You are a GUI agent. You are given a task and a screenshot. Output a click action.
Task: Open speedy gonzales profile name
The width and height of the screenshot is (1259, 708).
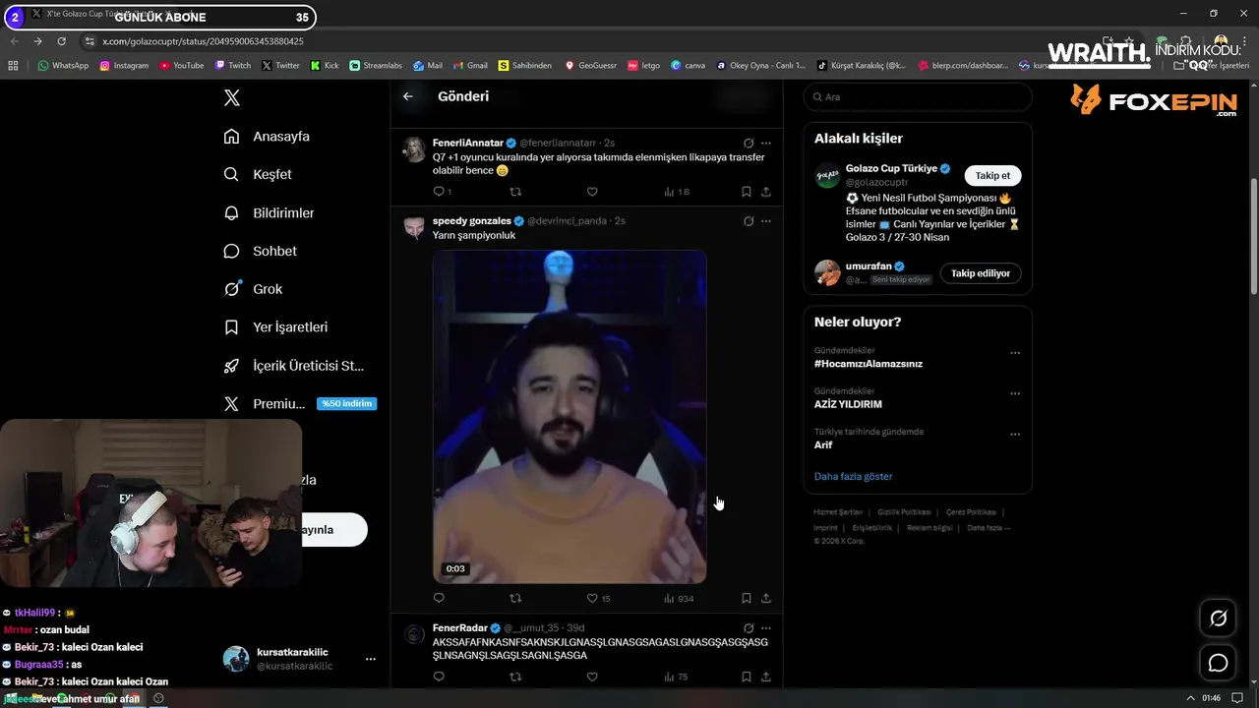coord(472,221)
